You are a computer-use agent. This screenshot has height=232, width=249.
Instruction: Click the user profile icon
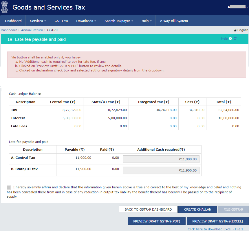pos(229,7)
